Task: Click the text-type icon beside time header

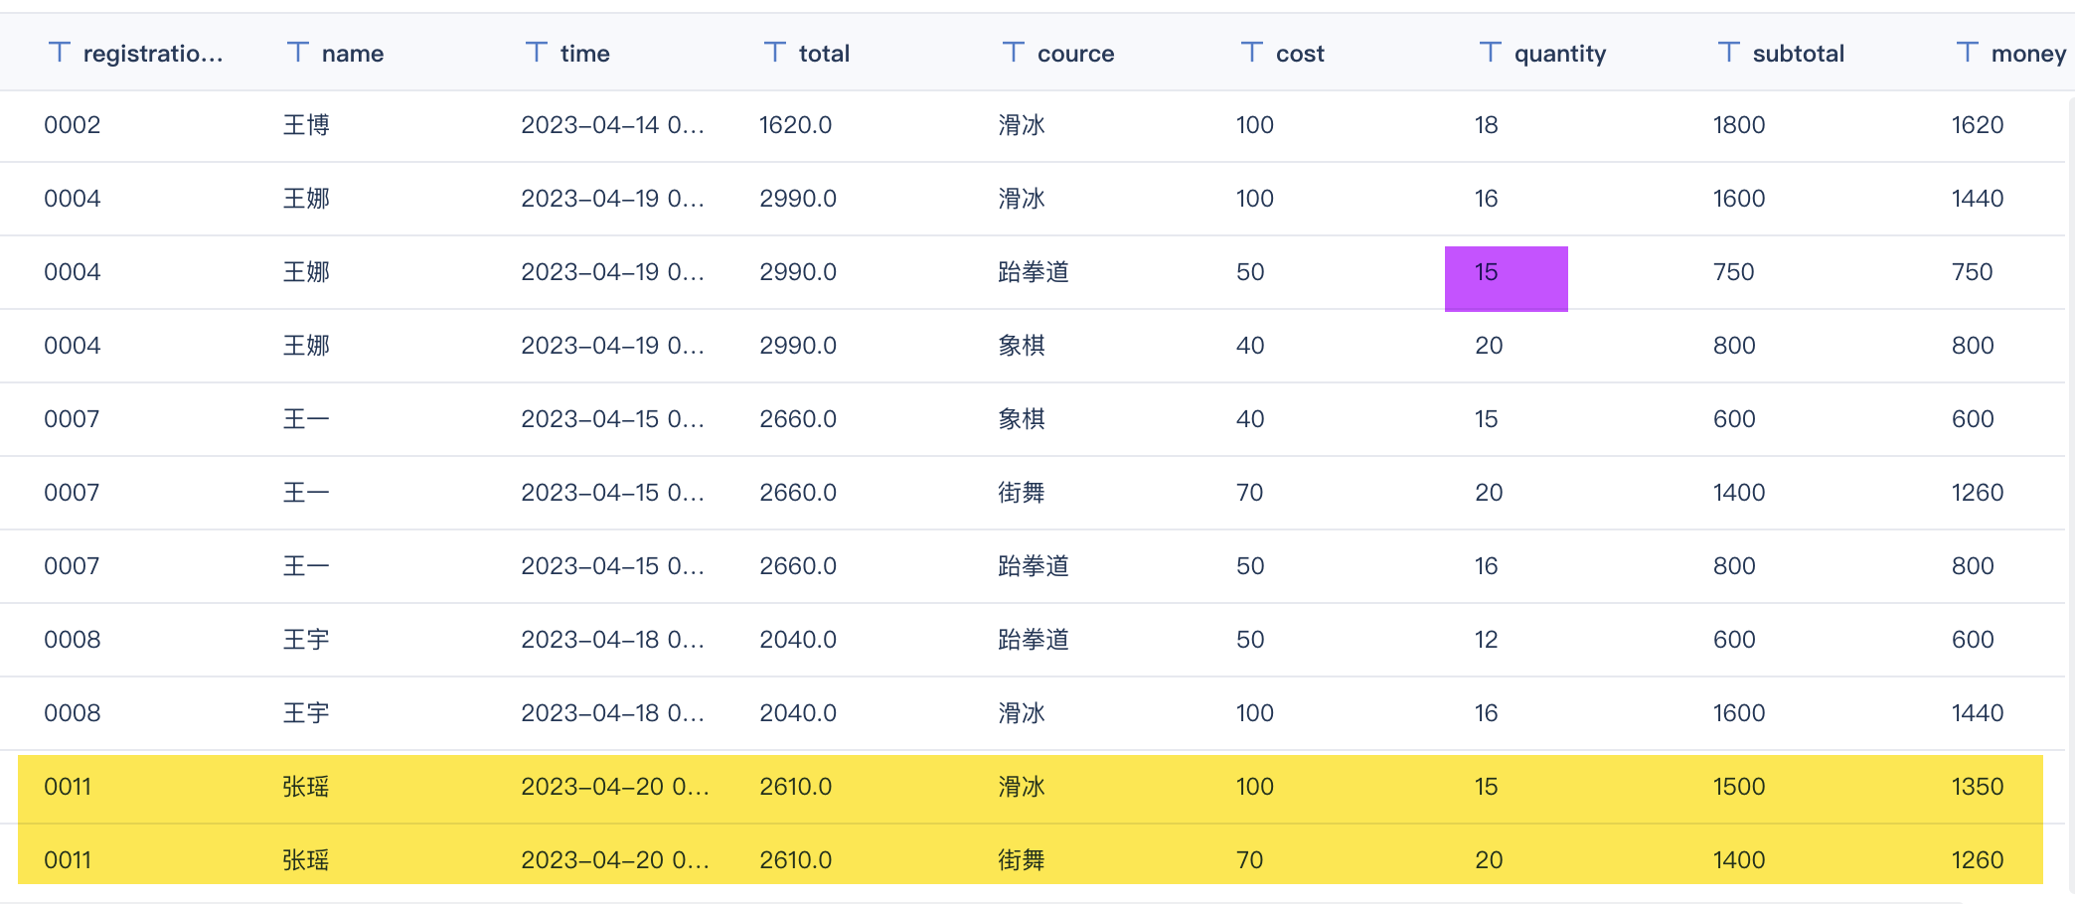Action: [x=537, y=53]
